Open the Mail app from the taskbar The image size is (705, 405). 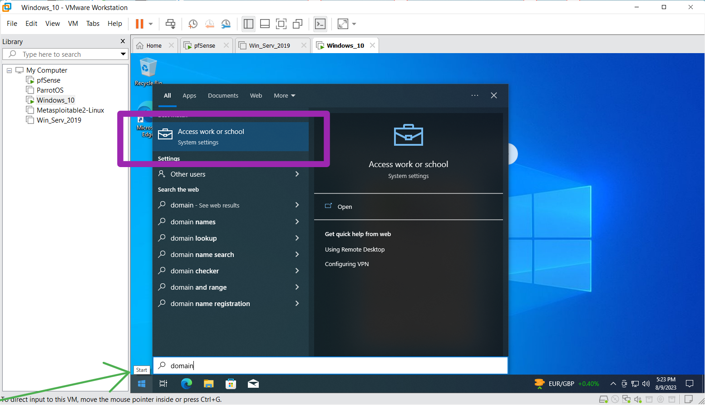coord(253,384)
